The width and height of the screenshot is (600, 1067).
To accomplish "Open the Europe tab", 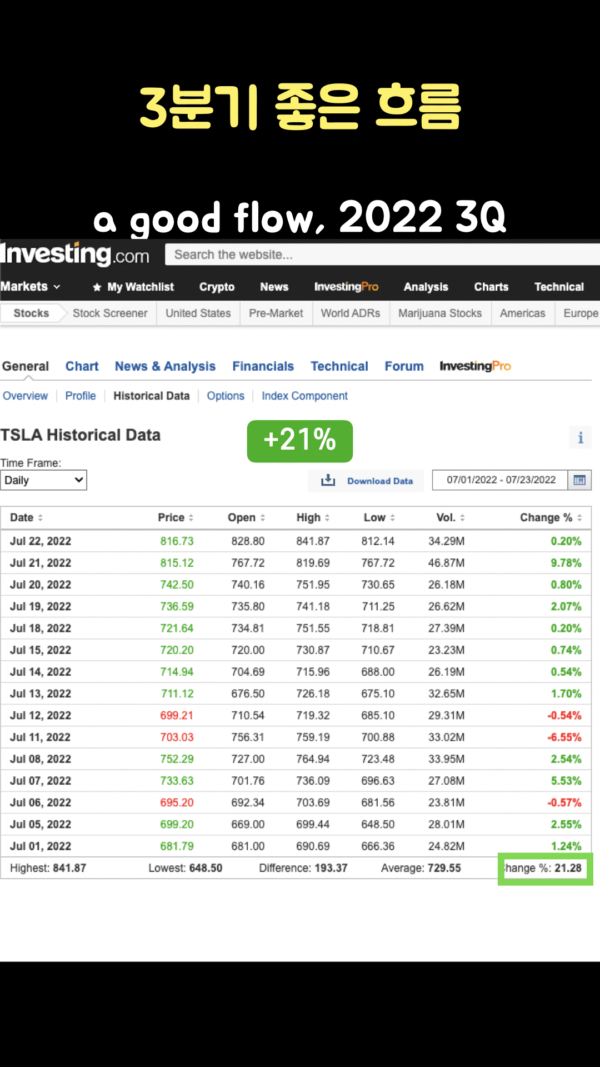I will click(581, 313).
